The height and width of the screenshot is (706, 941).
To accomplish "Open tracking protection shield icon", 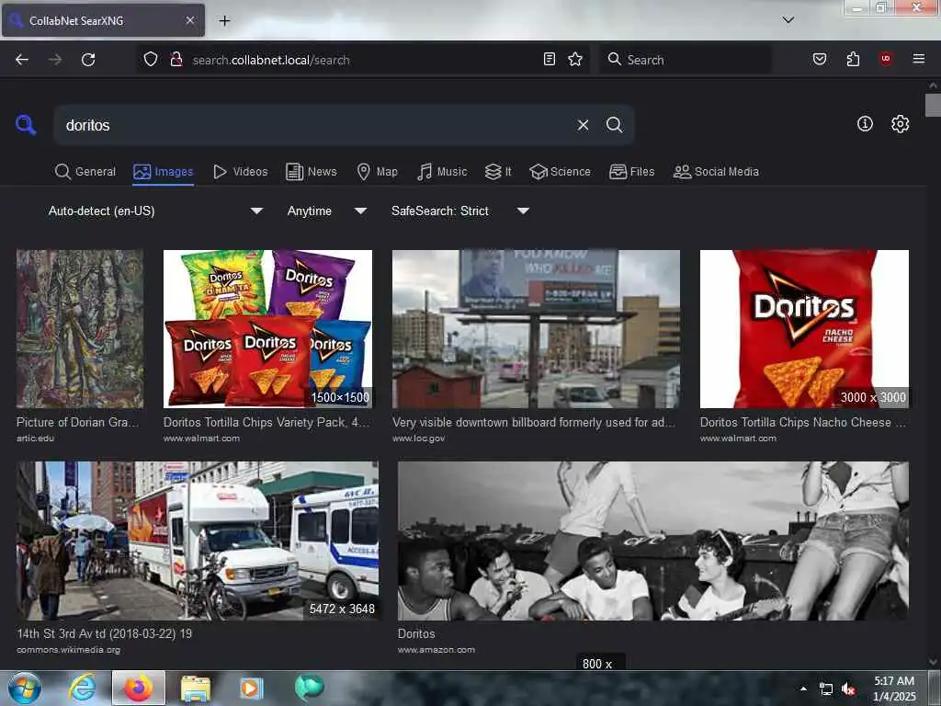I will 151,60.
